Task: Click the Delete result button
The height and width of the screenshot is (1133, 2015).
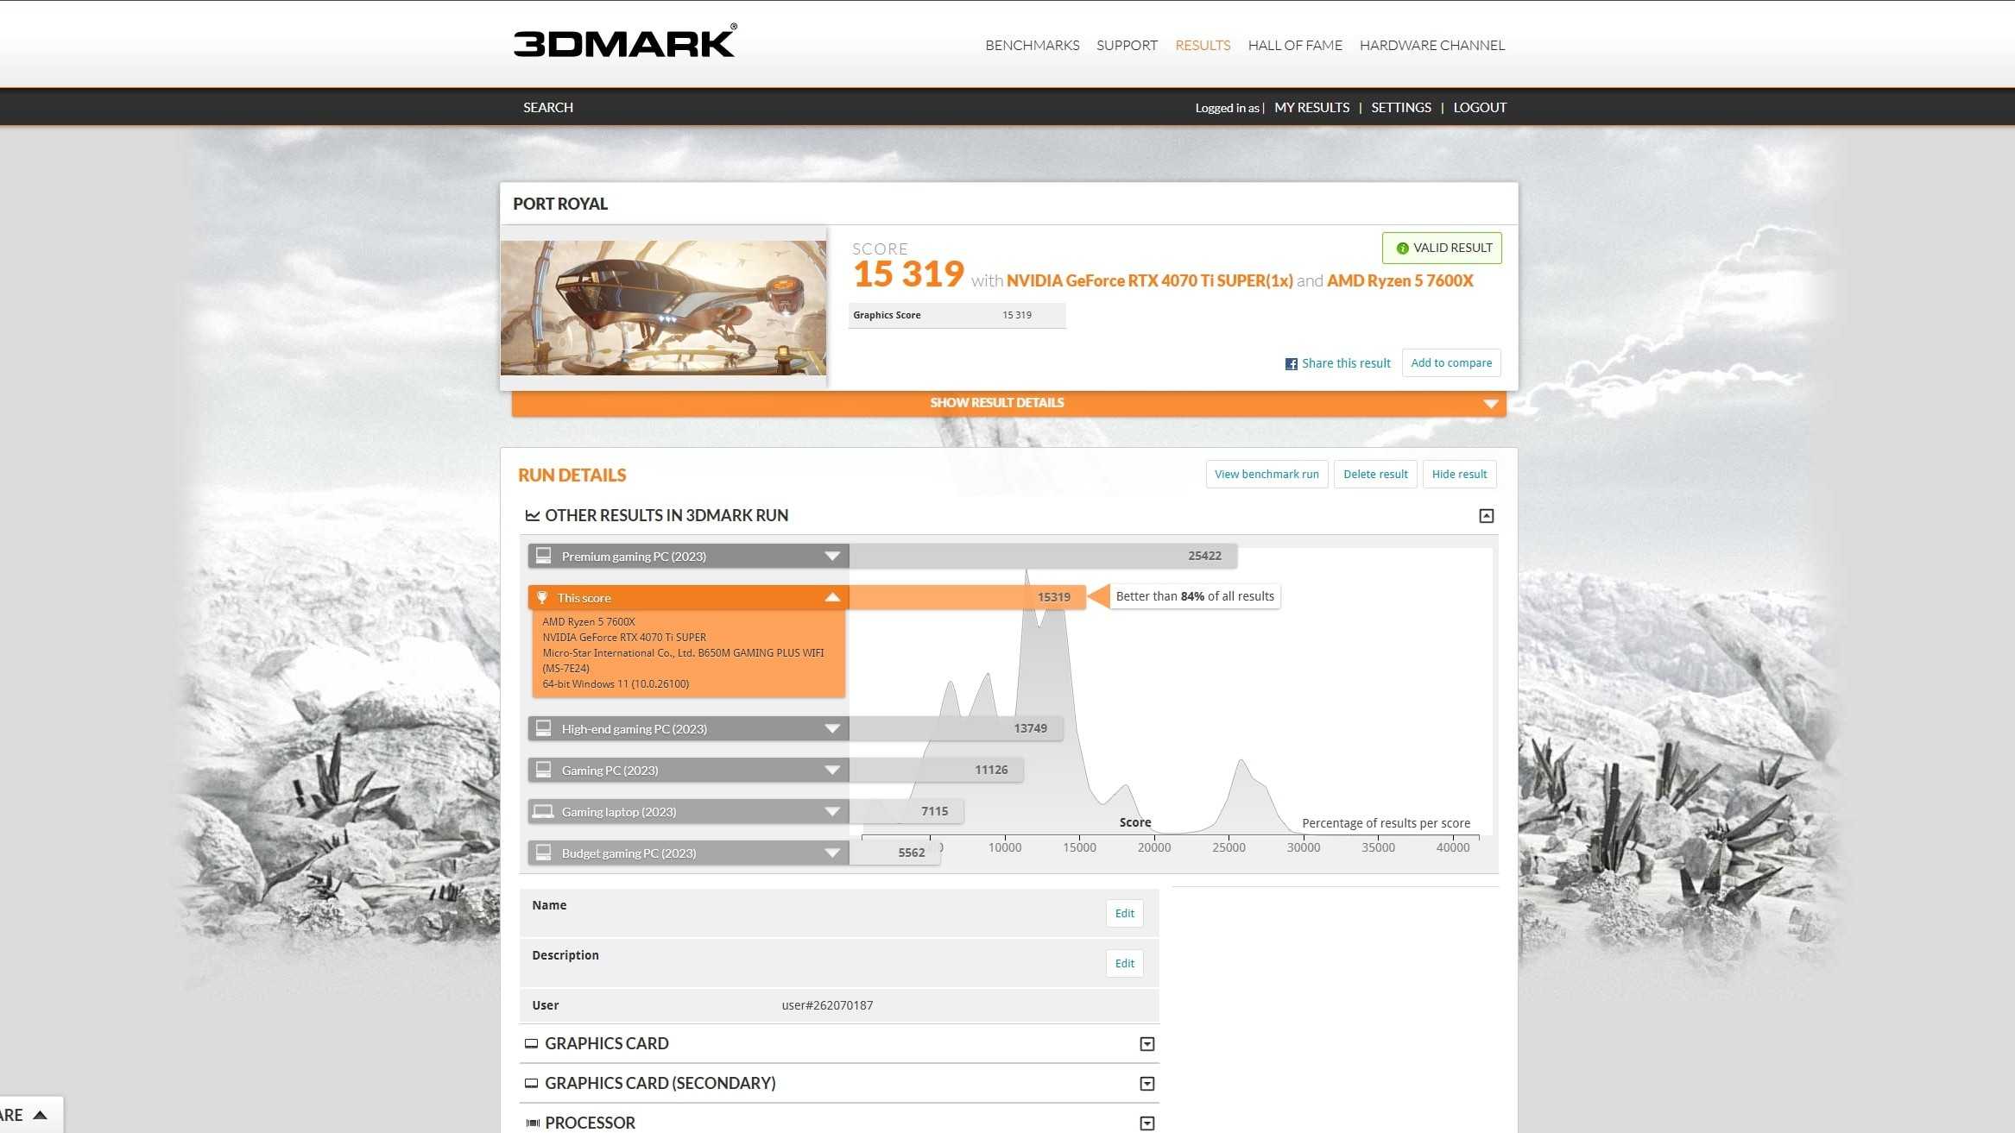Action: point(1375,475)
